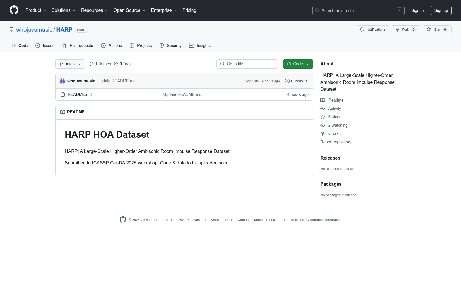
Task: Click the GitHub logo in footer
Action: click(x=123, y=220)
